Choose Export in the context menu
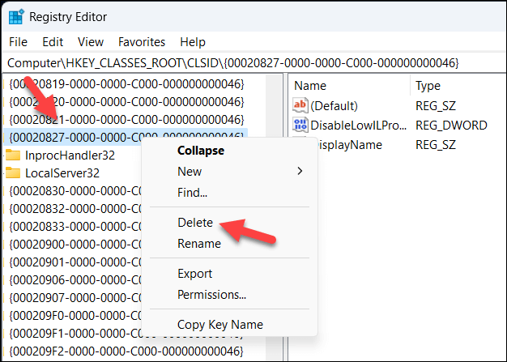The width and height of the screenshot is (507, 362). tap(194, 274)
